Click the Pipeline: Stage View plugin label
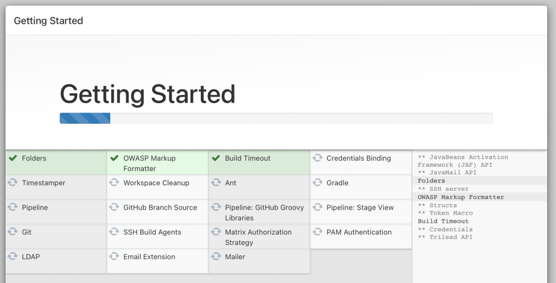 pyautogui.click(x=360, y=207)
